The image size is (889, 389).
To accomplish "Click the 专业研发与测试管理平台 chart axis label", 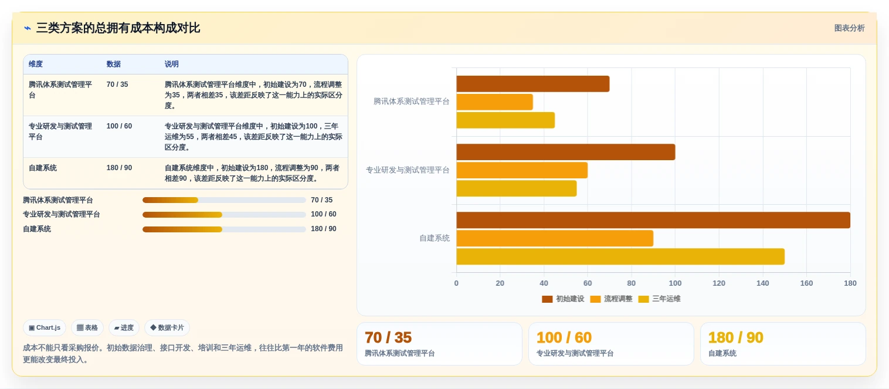I will tap(408, 170).
